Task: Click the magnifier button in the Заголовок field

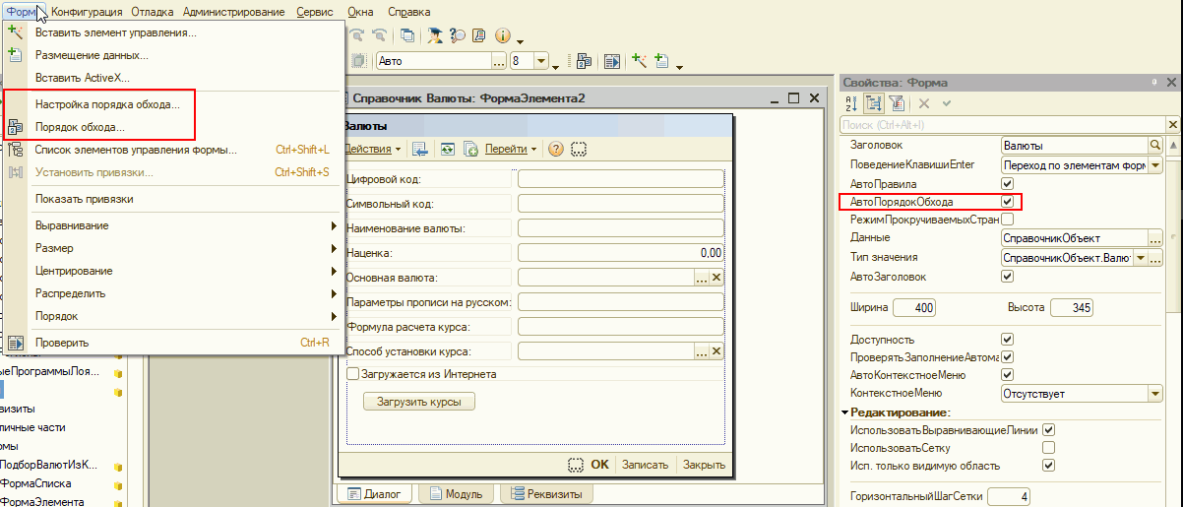Action: (x=1155, y=146)
